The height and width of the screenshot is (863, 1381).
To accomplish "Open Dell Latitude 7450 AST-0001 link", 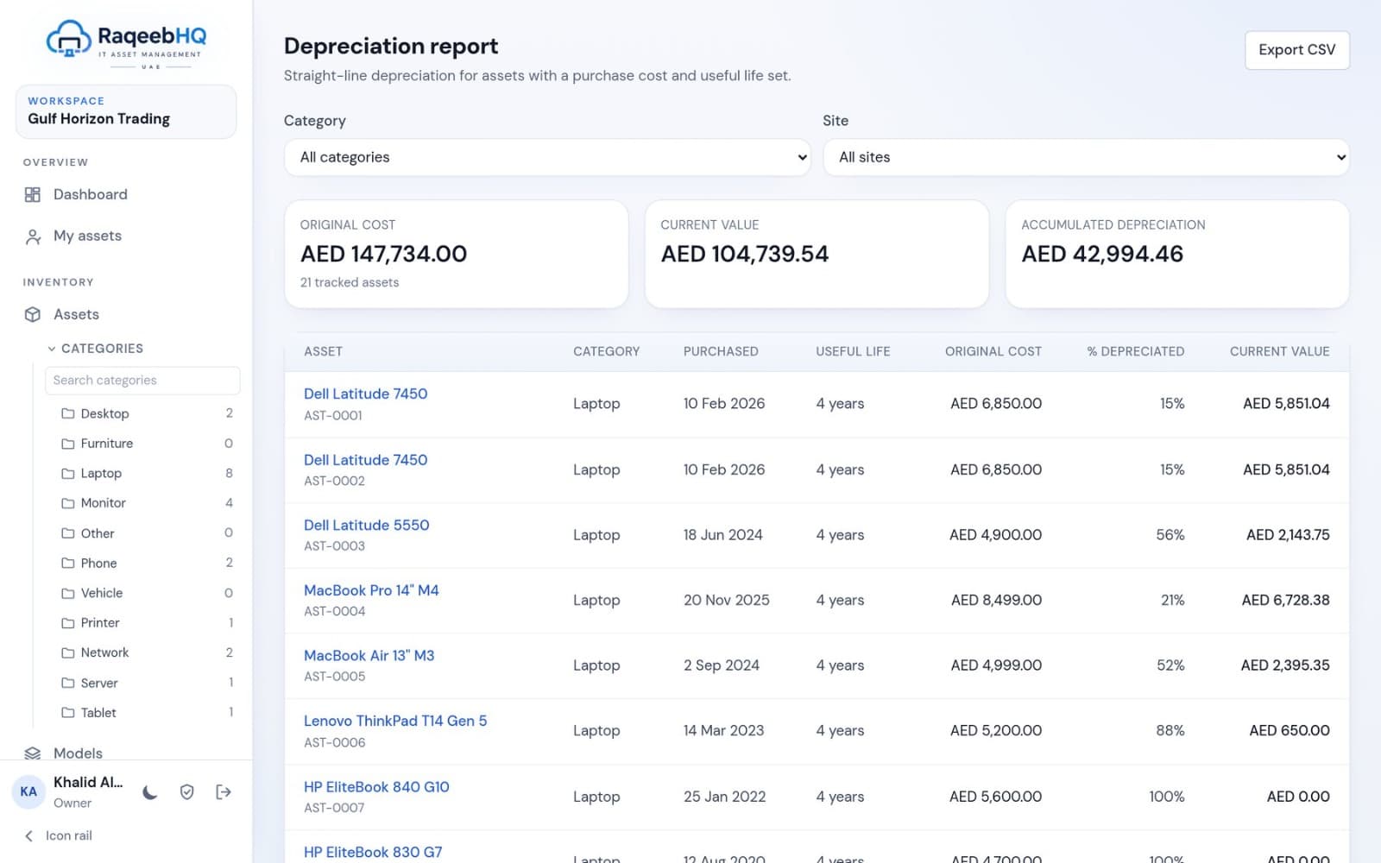I will (x=365, y=394).
